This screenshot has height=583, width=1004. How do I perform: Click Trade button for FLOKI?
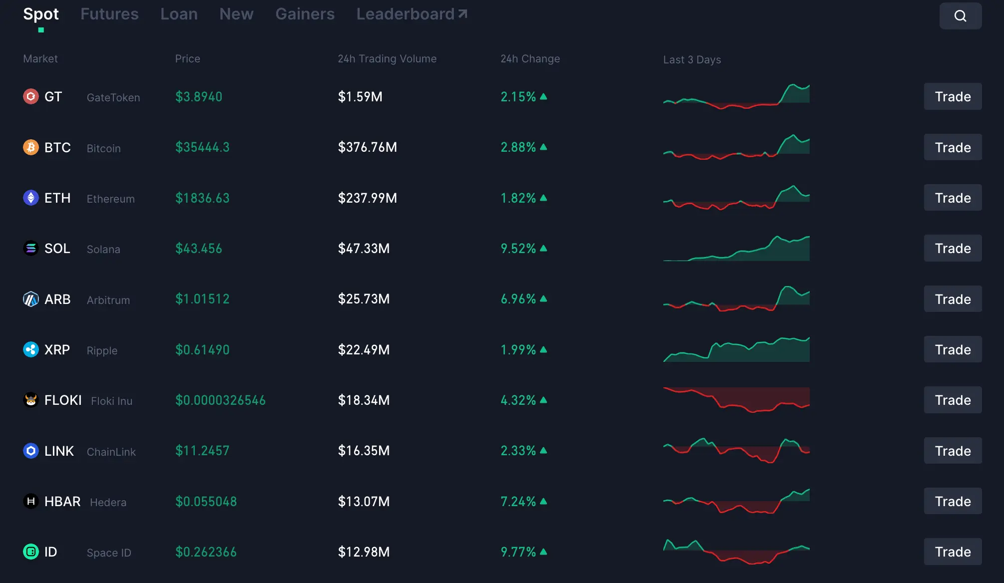pos(953,400)
